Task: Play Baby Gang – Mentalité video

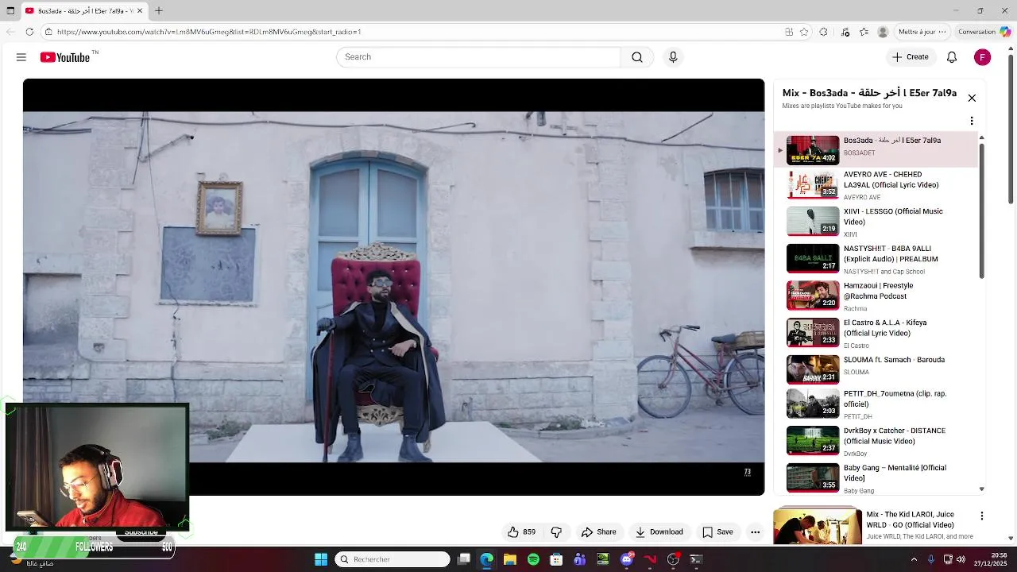Action: [x=876, y=478]
